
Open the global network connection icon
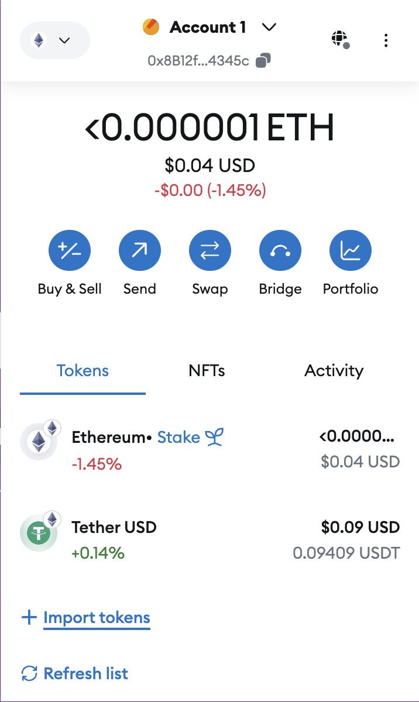[x=340, y=40]
